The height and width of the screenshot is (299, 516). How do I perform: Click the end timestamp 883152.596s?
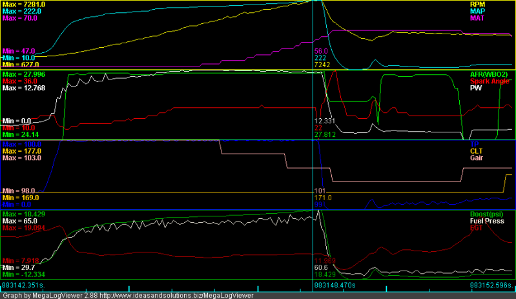tap(492, 284)
